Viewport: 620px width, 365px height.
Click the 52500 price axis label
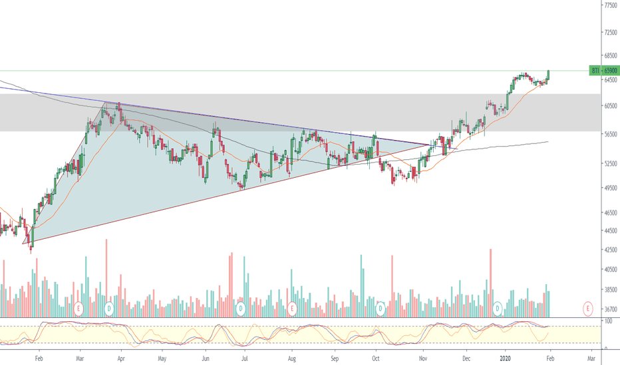[611, 163]
